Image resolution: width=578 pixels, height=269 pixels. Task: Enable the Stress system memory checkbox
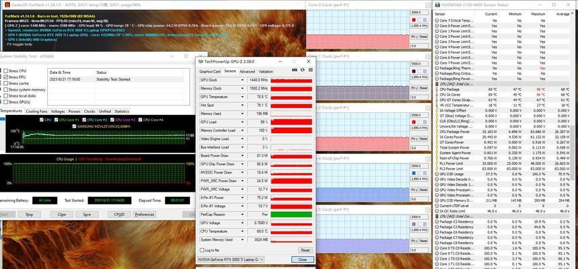(x=5, y=89)
